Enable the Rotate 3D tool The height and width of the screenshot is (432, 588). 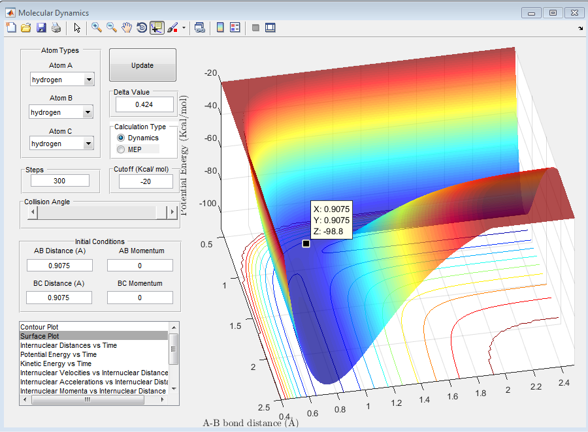[142, 27]
